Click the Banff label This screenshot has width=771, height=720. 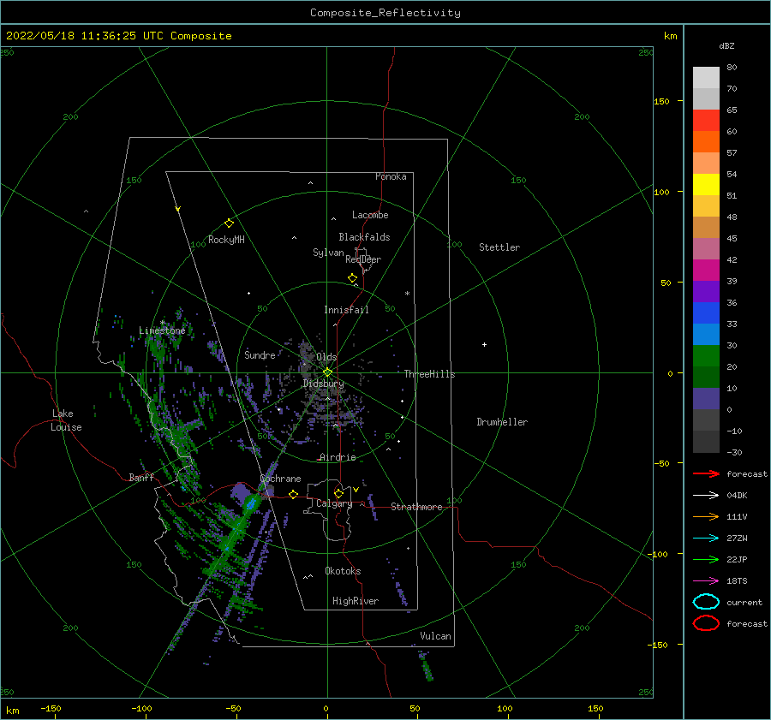(x=141, y=477)
